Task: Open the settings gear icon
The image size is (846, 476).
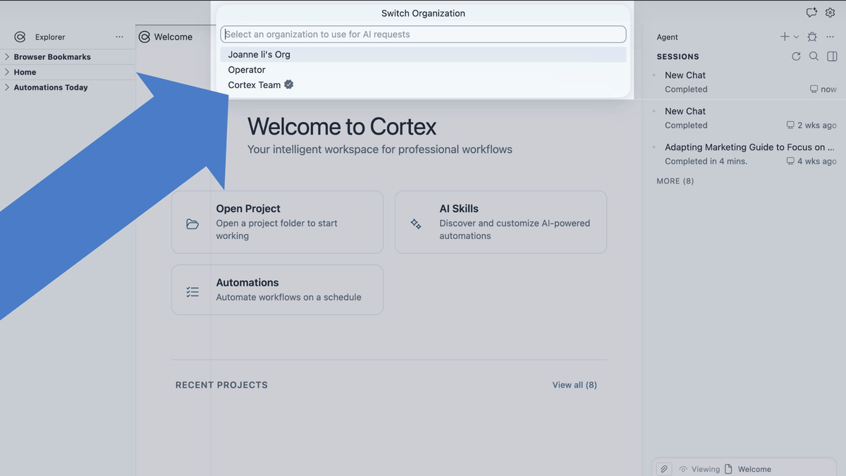Action: click(830, 13)
